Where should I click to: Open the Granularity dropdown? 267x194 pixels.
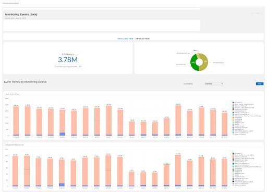point(214,84)
